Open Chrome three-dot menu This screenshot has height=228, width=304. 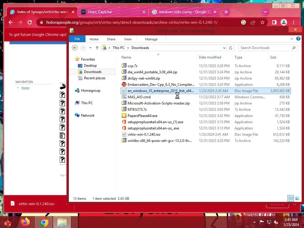pyautogui.click(x=293, y=22)
